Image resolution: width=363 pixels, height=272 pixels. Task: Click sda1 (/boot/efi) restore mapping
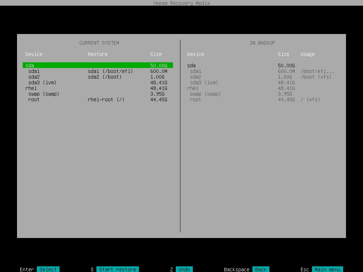[110, 71]
